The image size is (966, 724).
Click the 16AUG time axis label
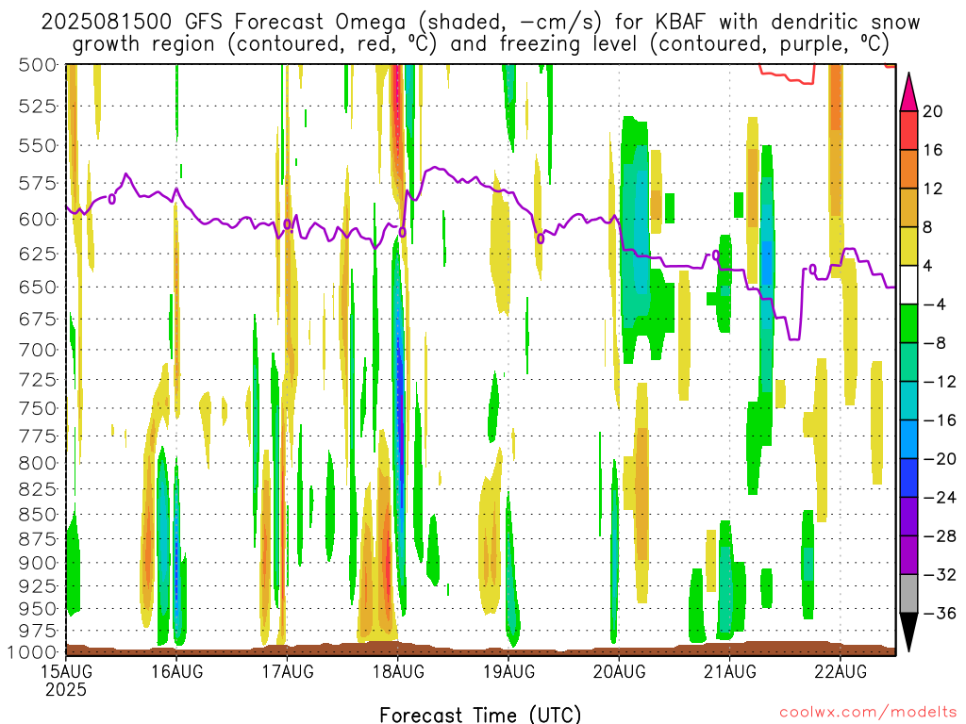click(176, 671)
